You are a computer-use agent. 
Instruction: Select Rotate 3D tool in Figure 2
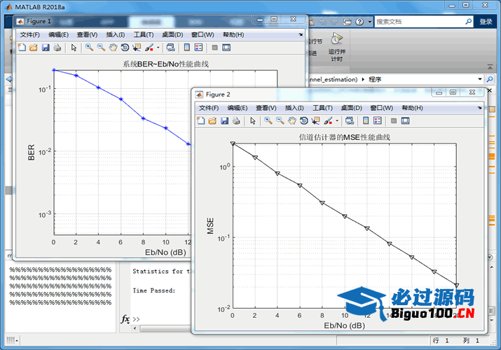(304, 120)
